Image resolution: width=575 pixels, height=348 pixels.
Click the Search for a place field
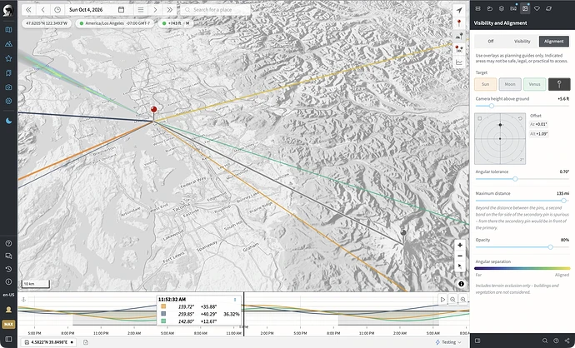tap(215, 10)
